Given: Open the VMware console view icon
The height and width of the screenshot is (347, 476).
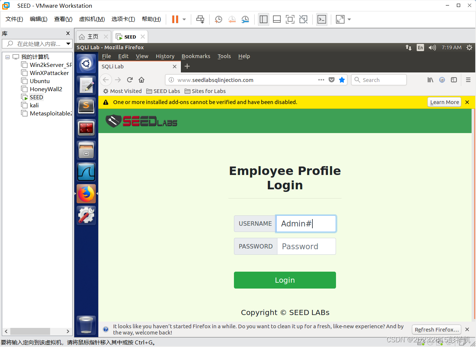Looking at the screenshot, I should coord(322,19).
